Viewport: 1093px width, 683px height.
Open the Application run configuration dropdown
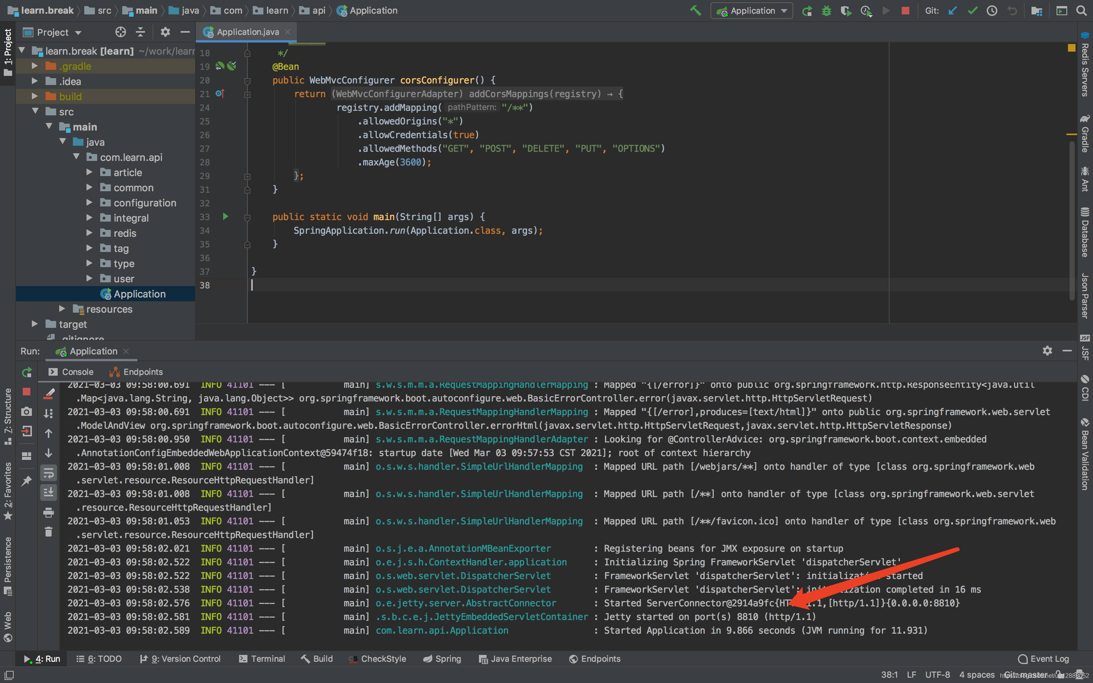[x=752, y=10]
